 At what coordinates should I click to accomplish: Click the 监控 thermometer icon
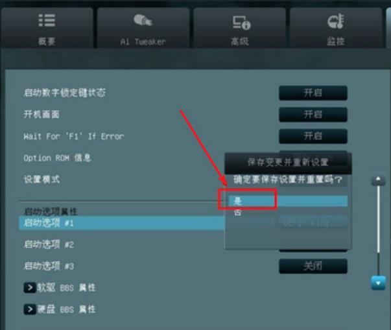click(336, 21)
